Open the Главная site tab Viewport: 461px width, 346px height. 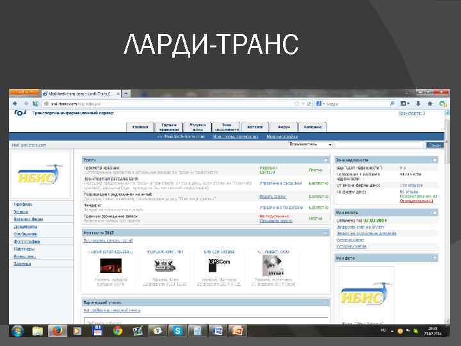140,127
